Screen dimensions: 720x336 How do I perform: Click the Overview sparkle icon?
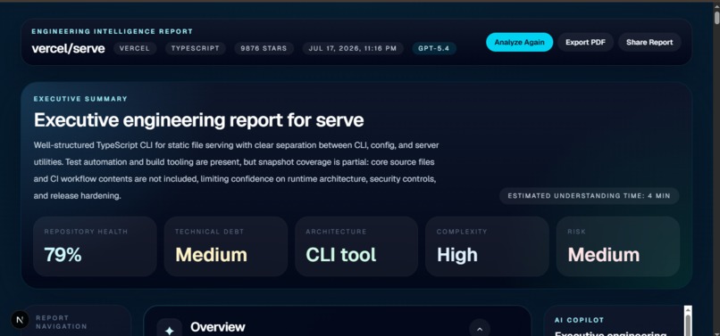(x=170, y=331)
